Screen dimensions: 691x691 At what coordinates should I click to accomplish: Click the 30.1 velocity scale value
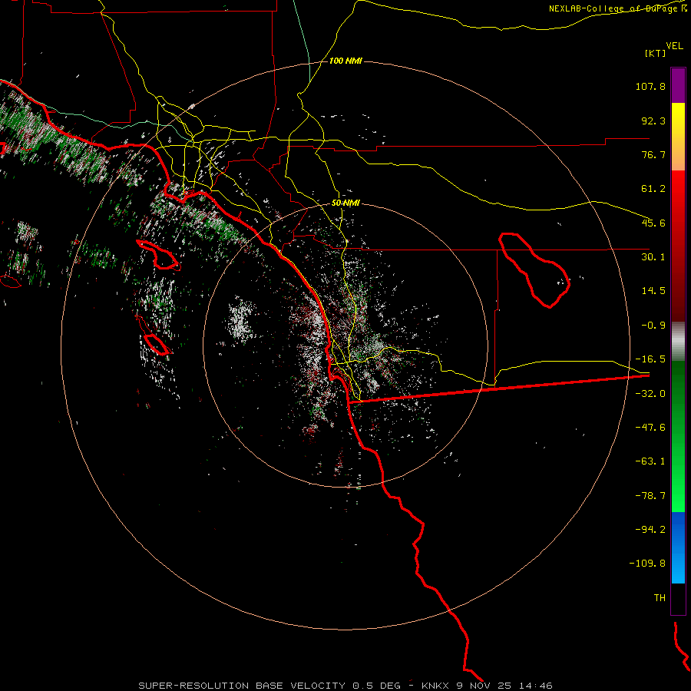click(653, 257)
